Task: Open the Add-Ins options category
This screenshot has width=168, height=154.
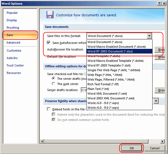Action: (x=12, y=58)
